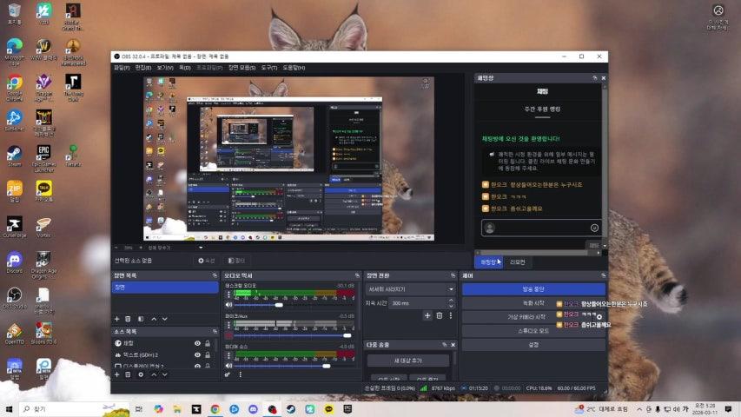Click the add scene plus icon
741x417 pixels.
pos(117,319)
